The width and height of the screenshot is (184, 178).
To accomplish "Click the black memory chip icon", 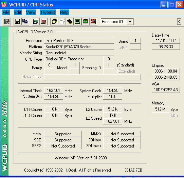I will (70, 22).
